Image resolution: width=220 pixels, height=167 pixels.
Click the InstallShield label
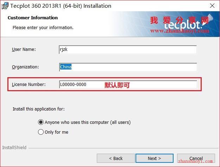click(14, 148)
